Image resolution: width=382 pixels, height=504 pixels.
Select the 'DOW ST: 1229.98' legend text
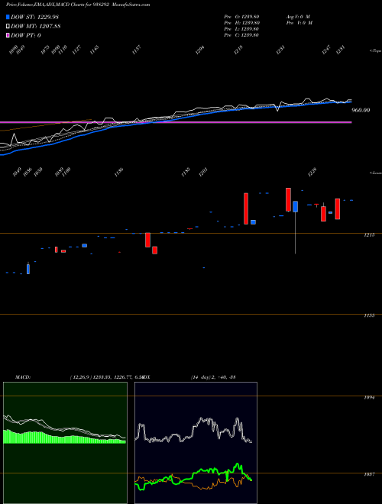[x=34, y=17]
